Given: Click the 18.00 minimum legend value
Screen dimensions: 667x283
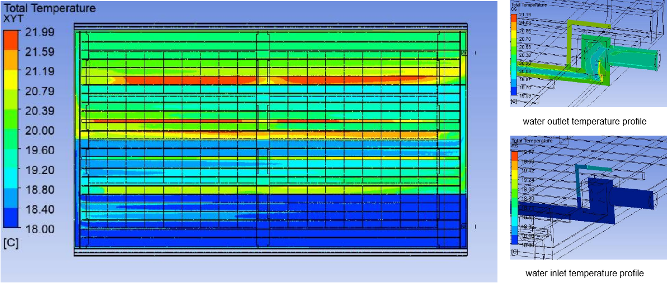Looking at the screenshot, I should coord(37,228).
